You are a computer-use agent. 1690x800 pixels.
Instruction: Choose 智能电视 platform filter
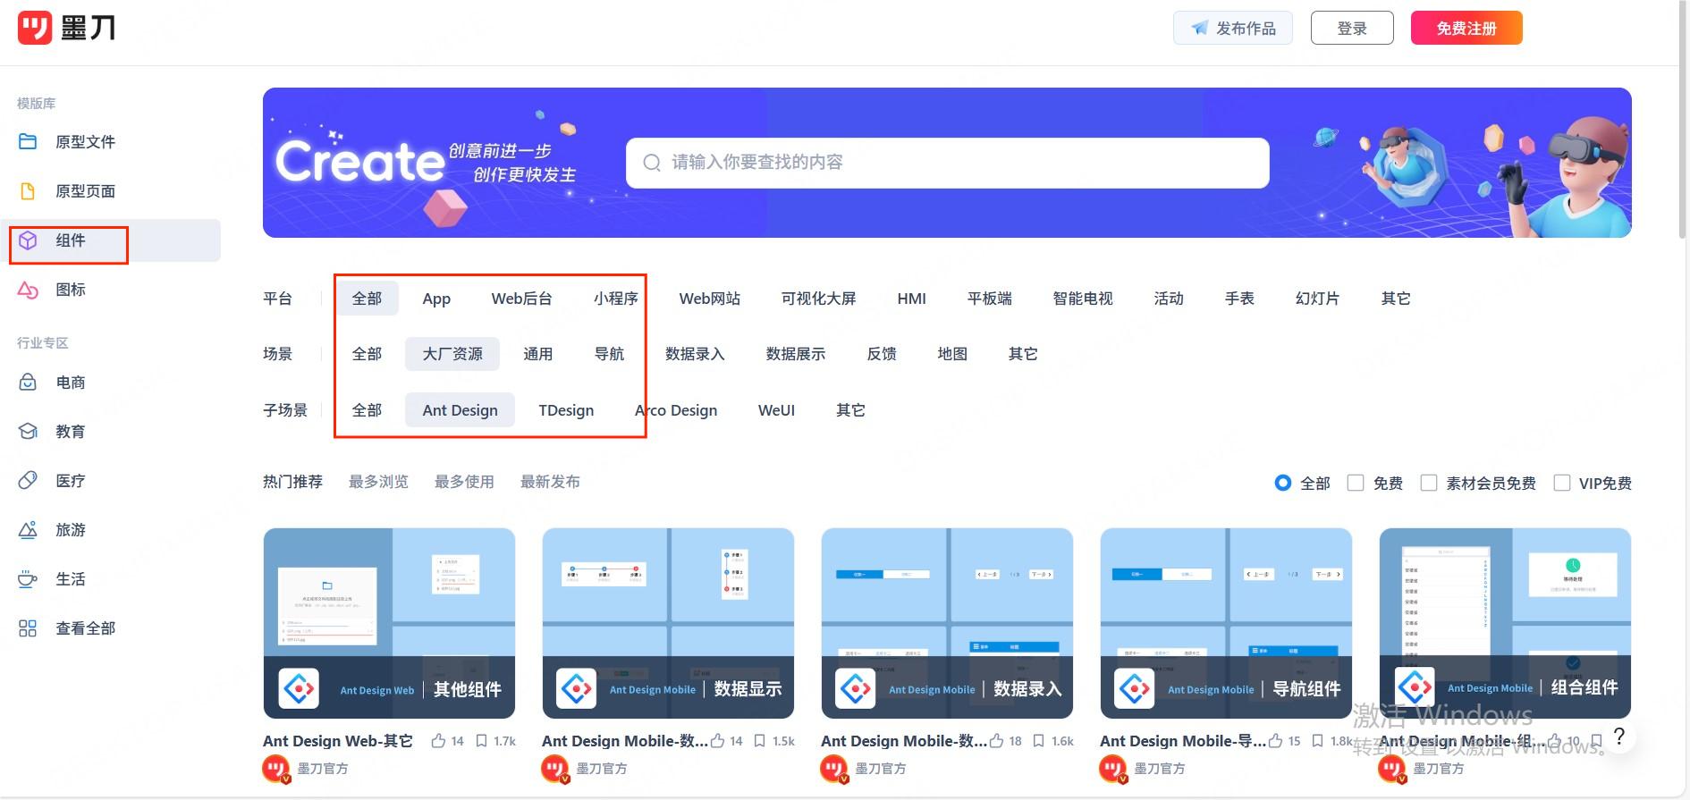coord(1083,299)
